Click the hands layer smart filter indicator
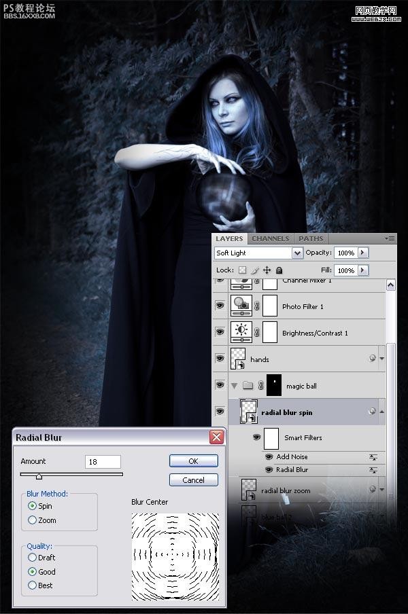408x614 pixels. coord(373,358)
